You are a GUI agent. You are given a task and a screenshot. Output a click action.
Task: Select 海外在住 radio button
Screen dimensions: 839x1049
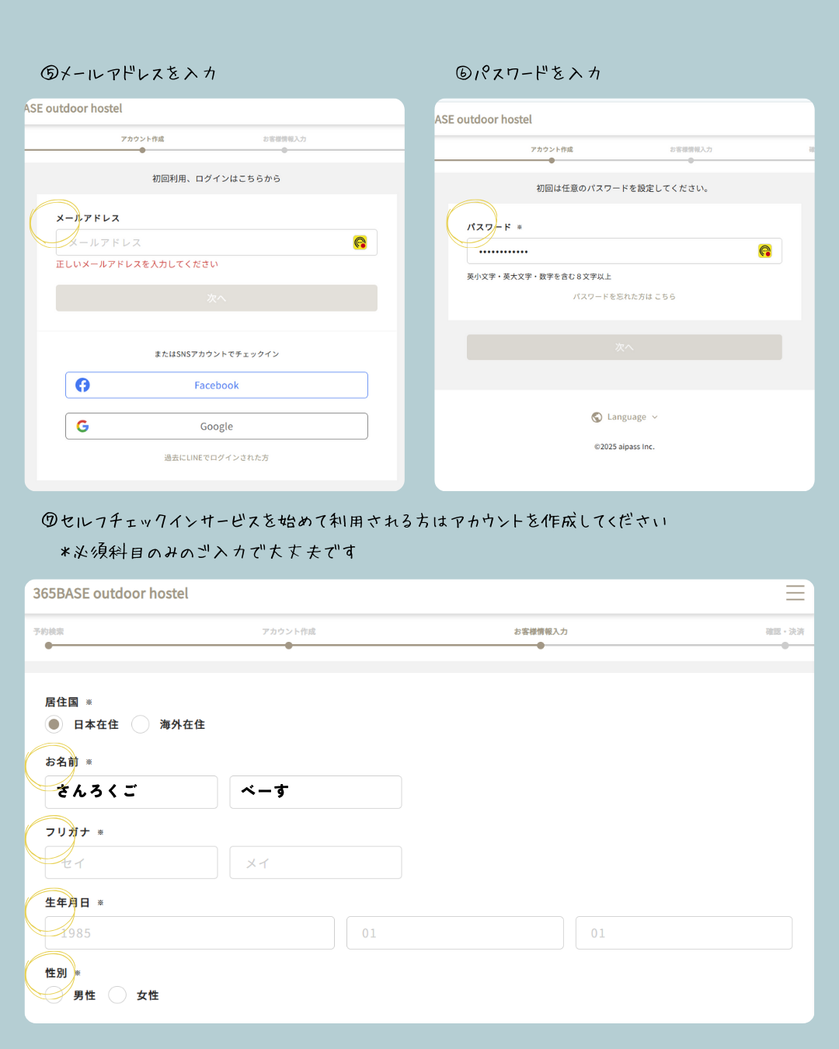pos(141,724)
